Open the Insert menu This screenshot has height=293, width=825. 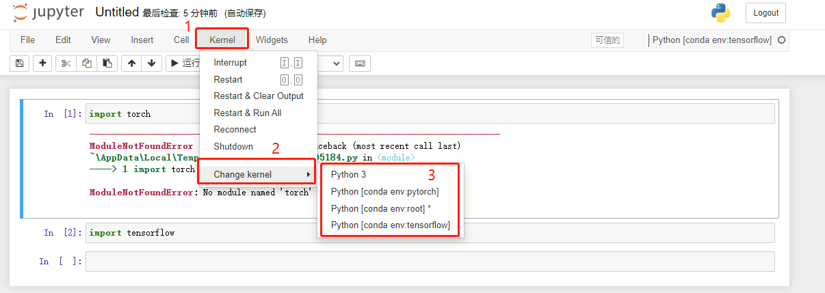pos(142,40)
